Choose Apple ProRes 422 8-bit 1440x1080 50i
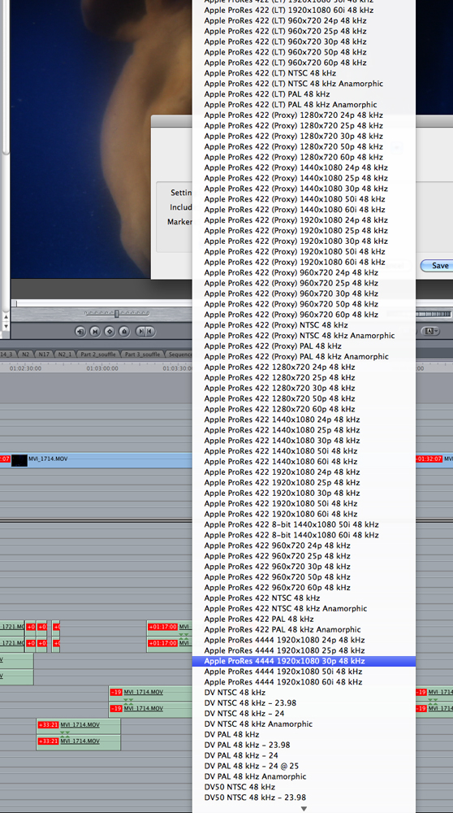The image size is (453, 813). click(x=304, y=524)
